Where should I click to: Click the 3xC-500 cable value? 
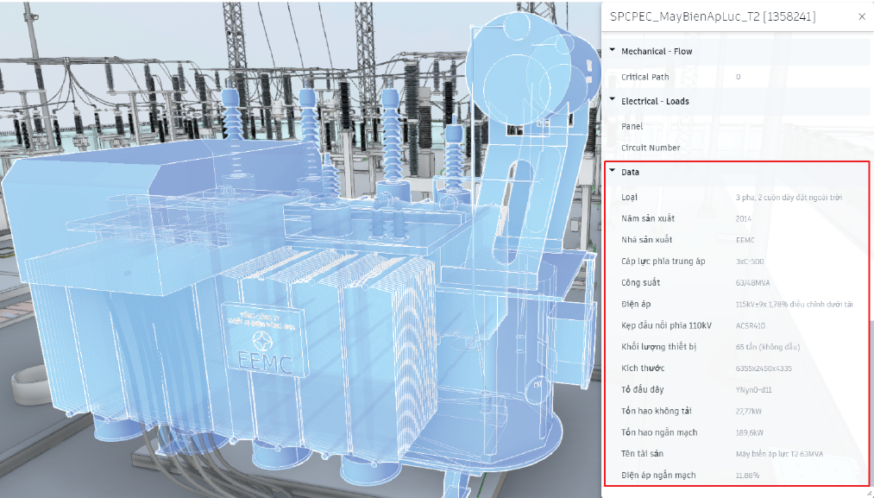click(750, 262)
